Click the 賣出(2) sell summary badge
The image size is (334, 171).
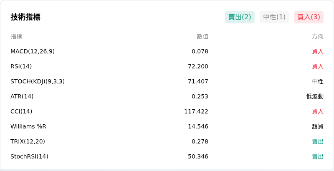[x=240, y=17]
